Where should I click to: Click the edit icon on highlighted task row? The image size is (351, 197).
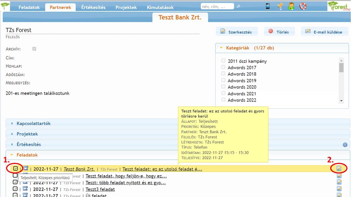[x=339, y=169]
